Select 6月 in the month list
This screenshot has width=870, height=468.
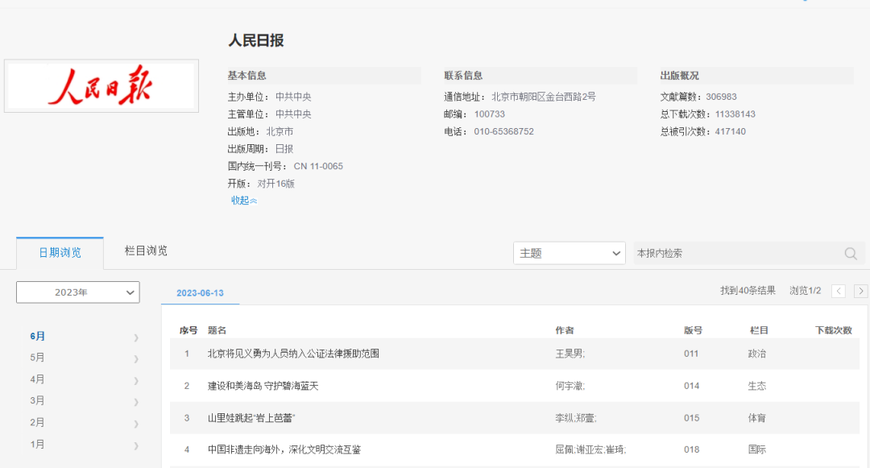pos(38,336)
